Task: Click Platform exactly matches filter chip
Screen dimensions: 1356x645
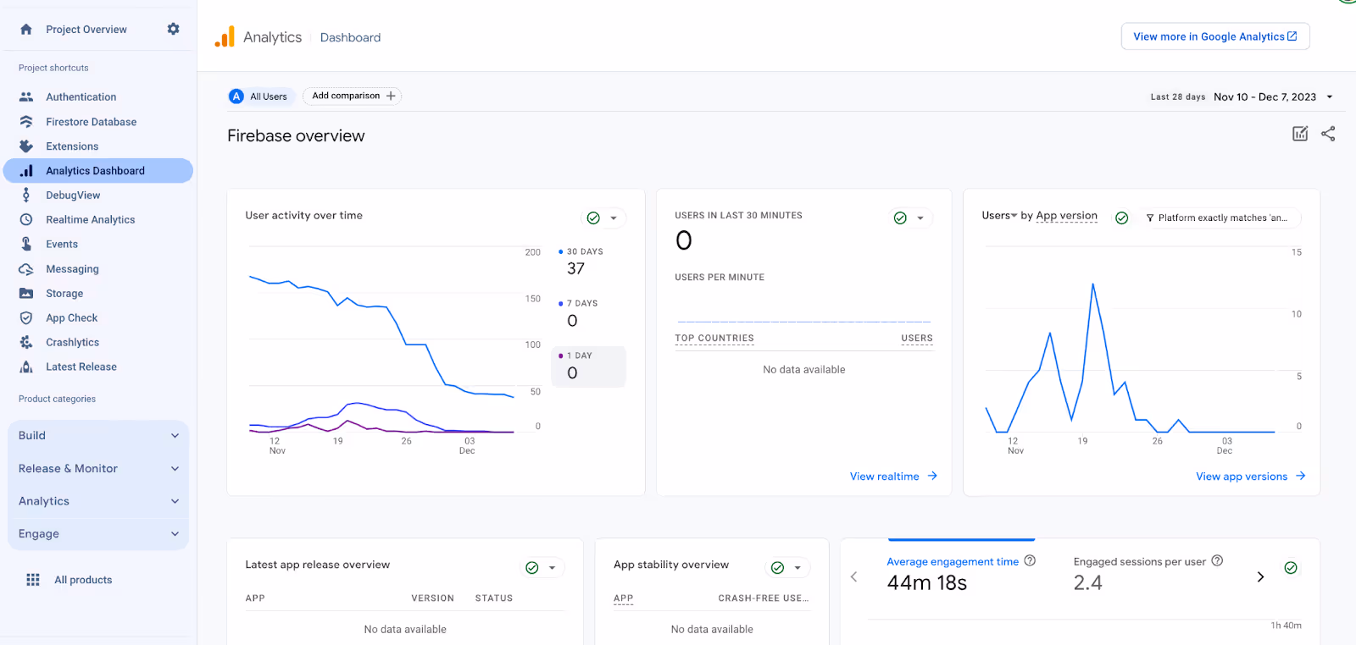Action: pos(1220,218)
